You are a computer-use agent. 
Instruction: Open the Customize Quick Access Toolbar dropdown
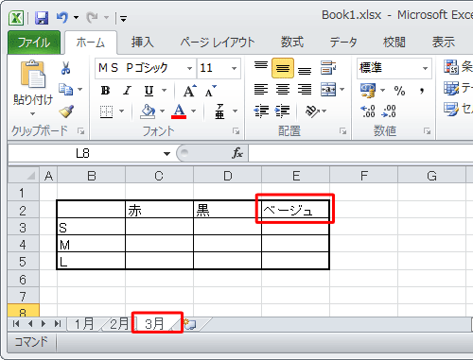124,19
